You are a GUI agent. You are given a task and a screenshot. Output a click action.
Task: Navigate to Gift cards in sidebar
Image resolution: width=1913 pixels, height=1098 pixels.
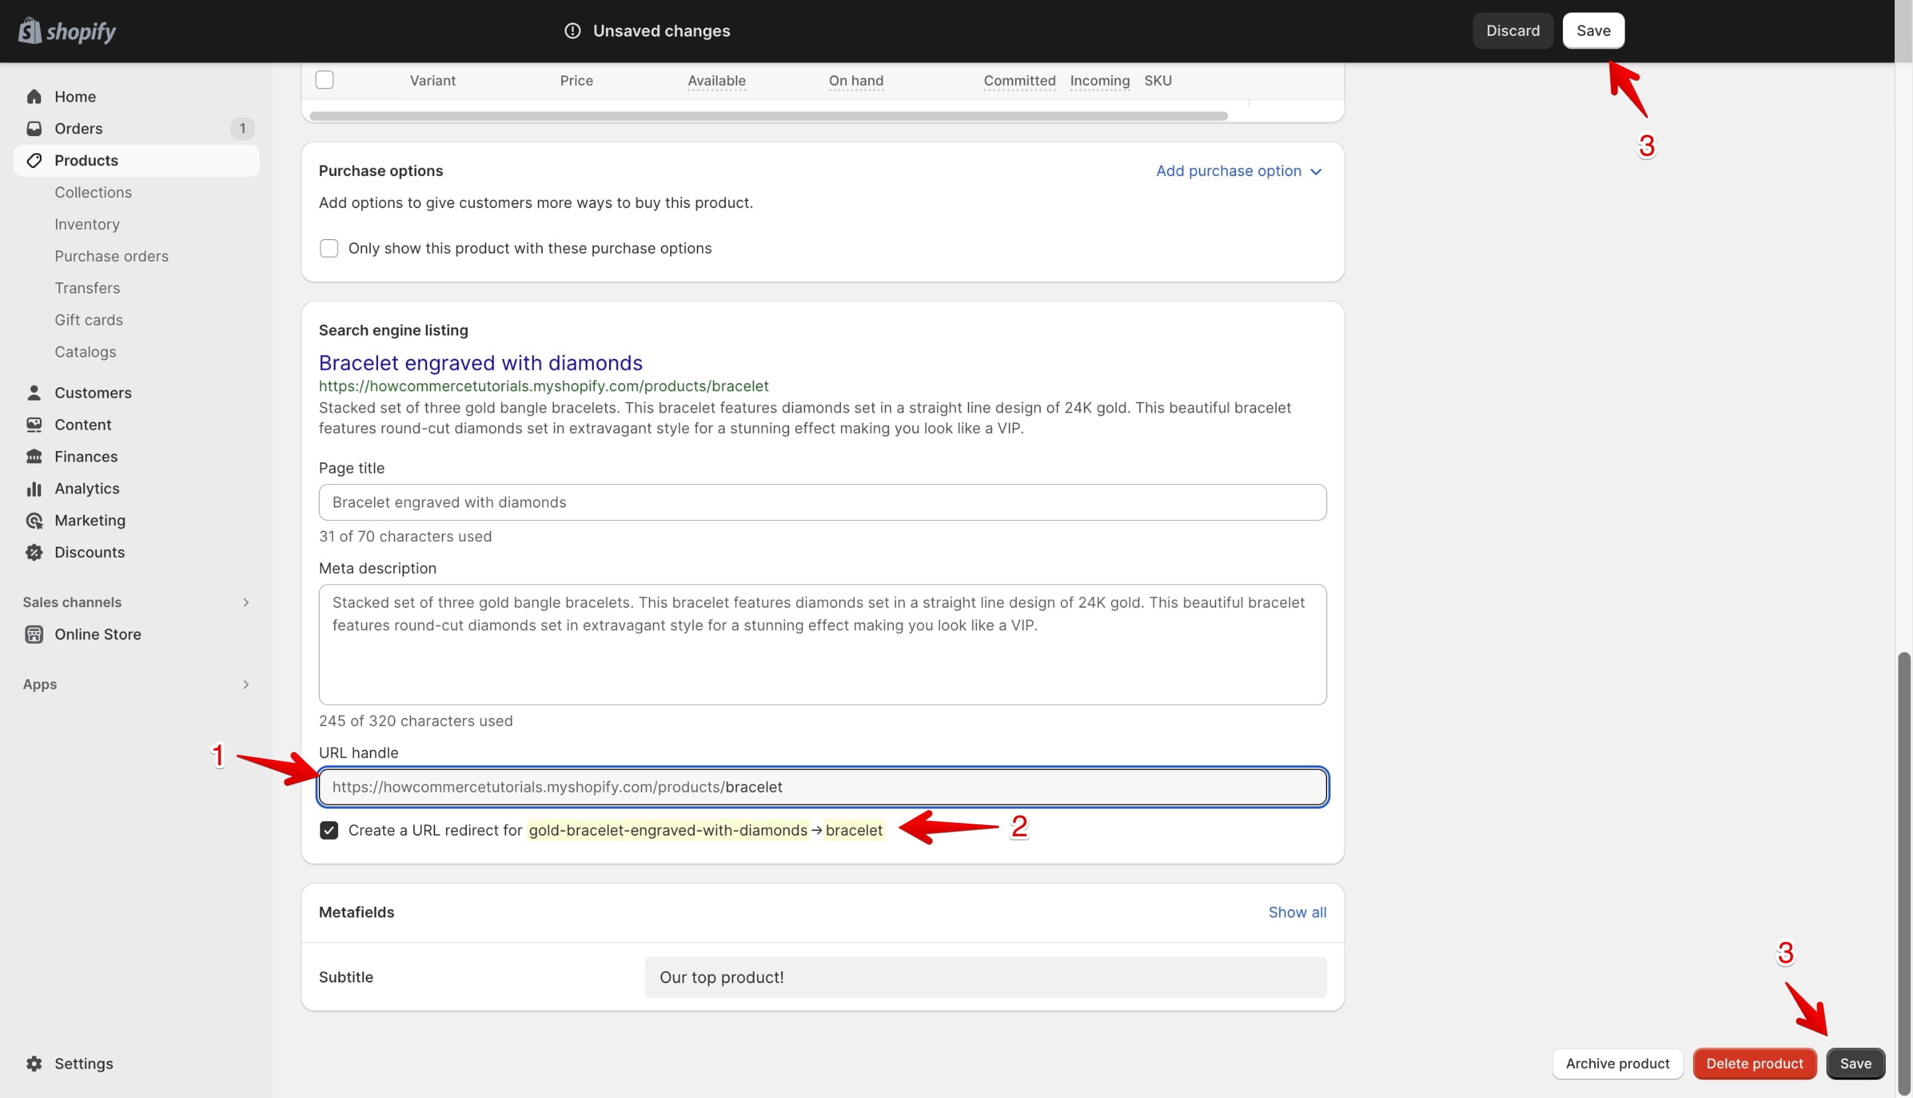(x=88, y=320)
